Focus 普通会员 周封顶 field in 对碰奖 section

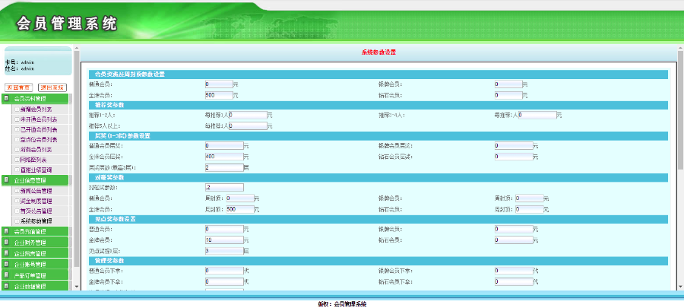[240, 198]
